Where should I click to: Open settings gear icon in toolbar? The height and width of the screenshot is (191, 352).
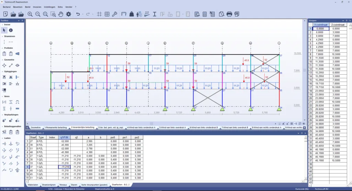68,14
